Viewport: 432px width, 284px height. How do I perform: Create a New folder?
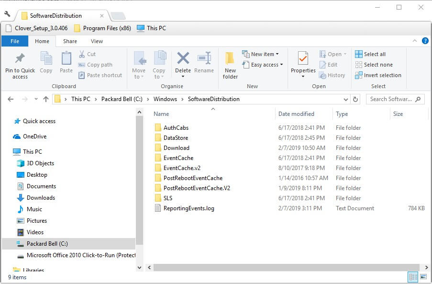(x=230, y=66)
